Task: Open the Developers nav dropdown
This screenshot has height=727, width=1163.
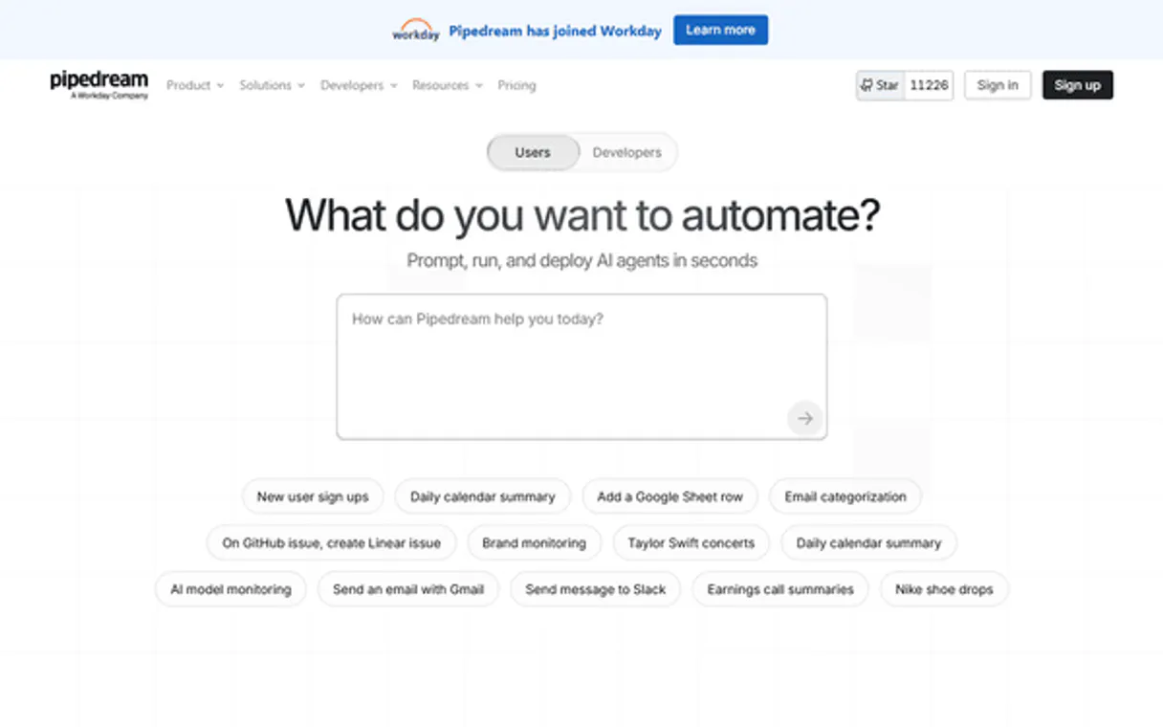Action: click(358, 85)
